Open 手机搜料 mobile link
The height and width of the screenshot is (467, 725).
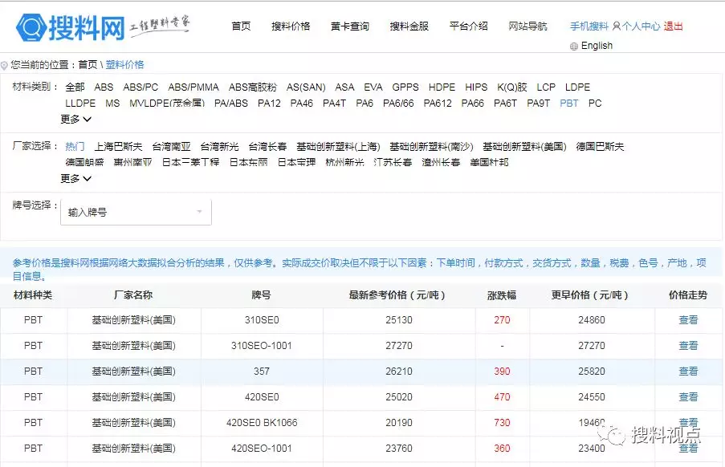click(589, 26)
